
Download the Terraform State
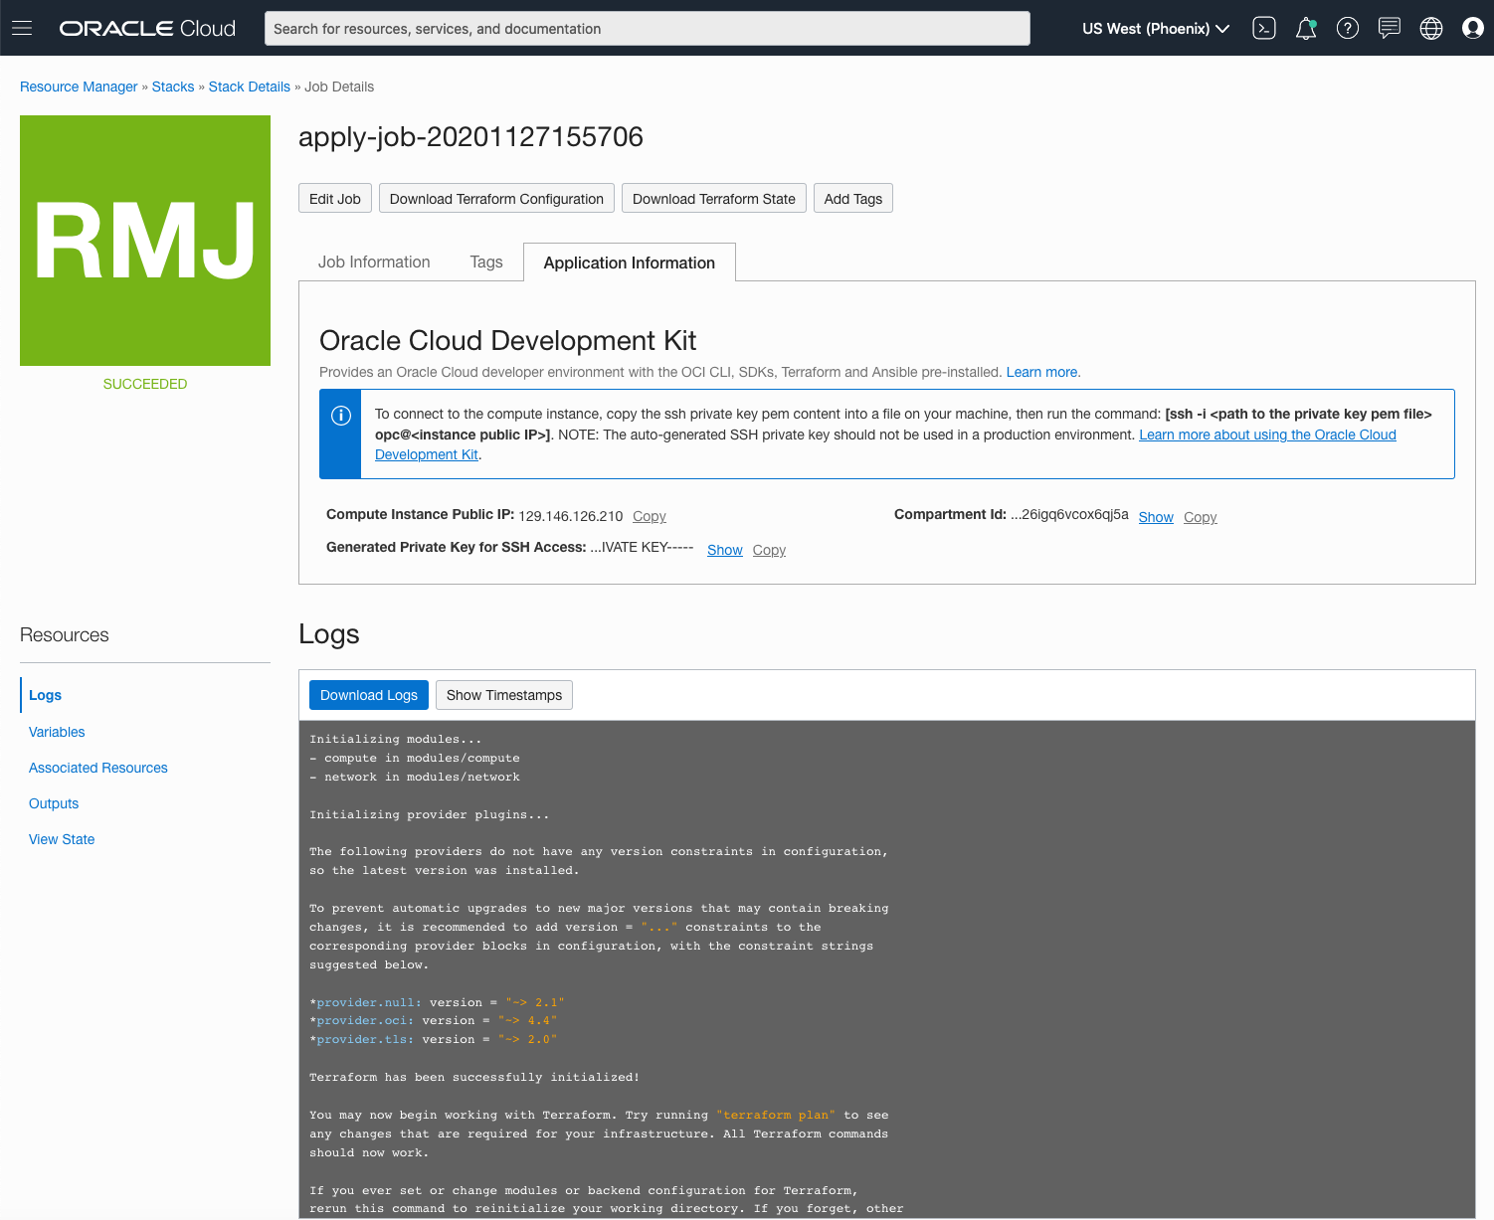pyautogui.click(x=714, y=198)
